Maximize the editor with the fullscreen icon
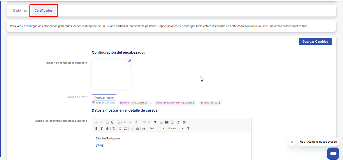Image resolution: width=343 pixels, height=160 pixels. point(184,122)
